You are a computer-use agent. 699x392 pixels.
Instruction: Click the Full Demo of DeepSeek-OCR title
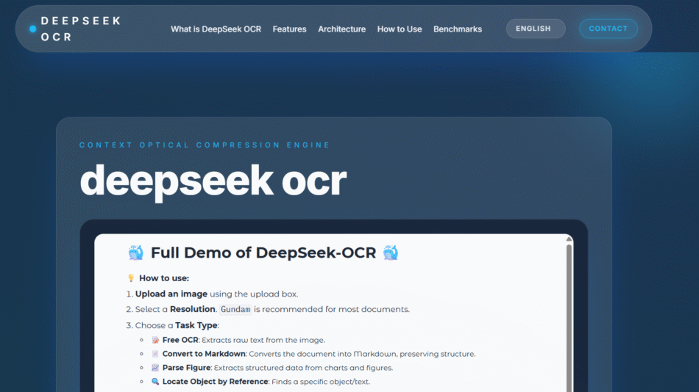point(263,253)
